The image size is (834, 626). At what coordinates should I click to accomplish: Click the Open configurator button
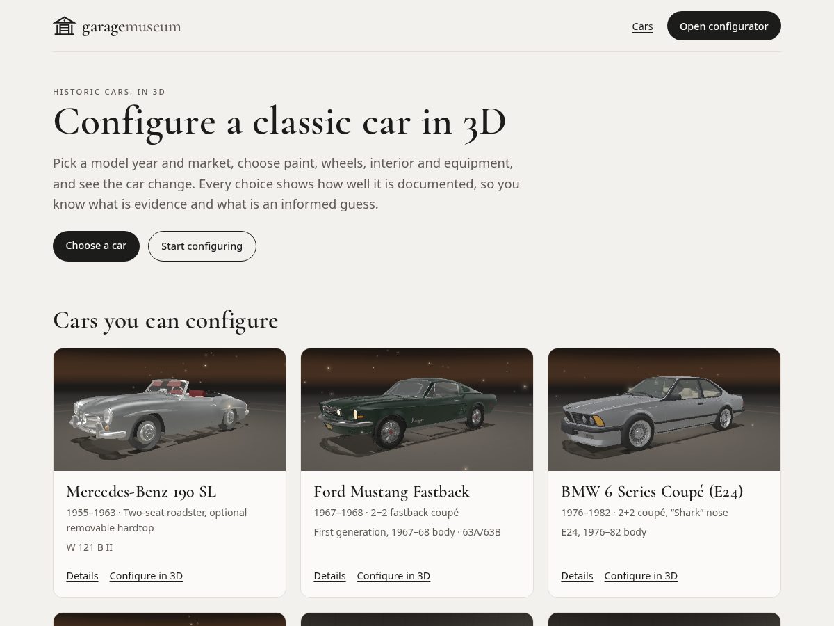(x=723, y=26)
